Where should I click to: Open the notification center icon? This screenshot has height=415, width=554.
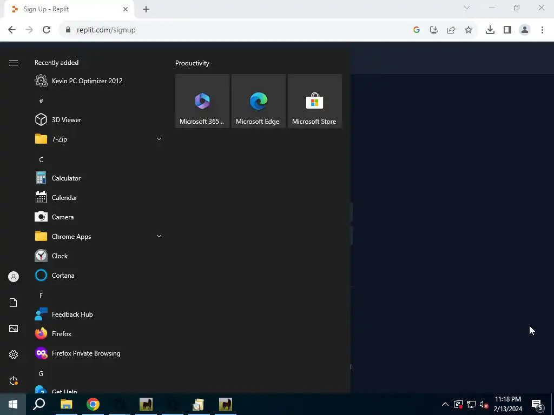click(537, 405)
